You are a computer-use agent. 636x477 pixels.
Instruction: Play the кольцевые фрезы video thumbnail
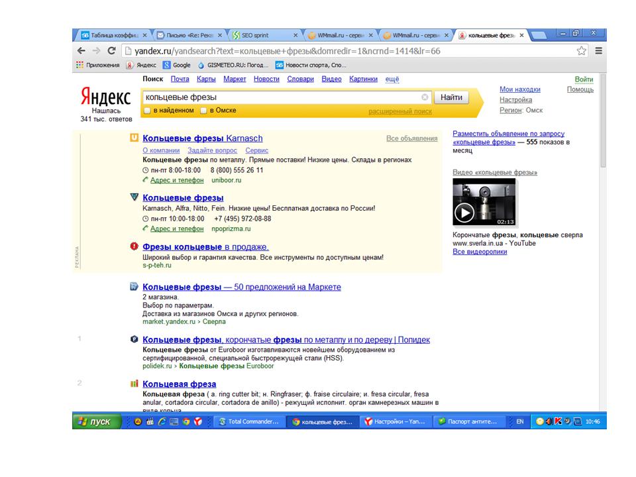click(484, 201)
